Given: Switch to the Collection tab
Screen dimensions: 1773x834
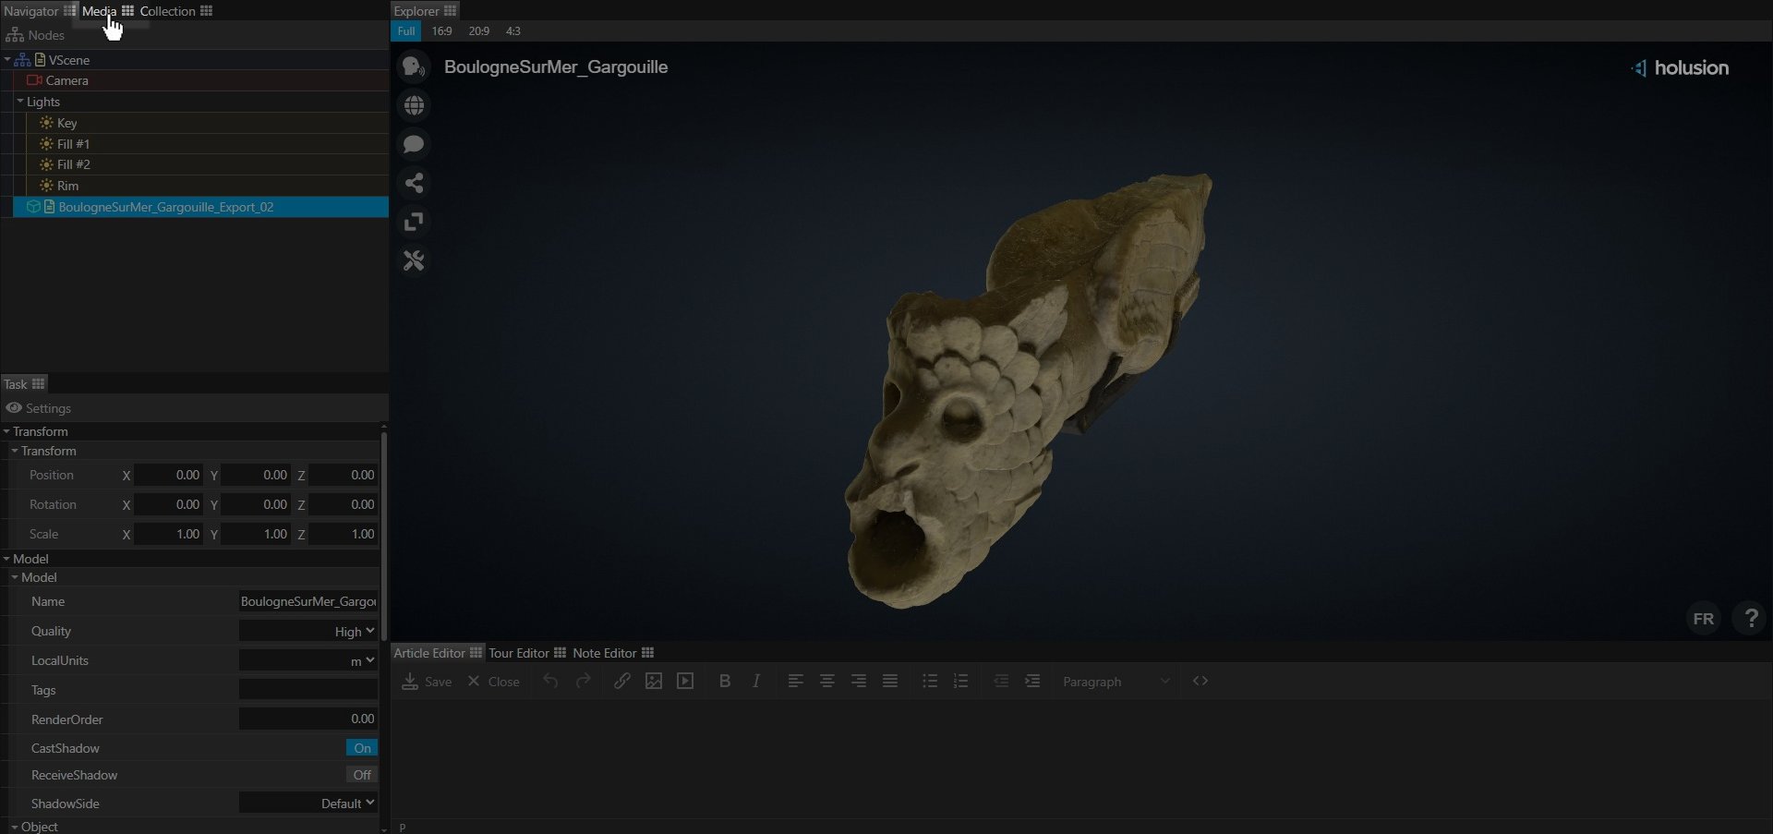Looking at the screenshot, I should point(175,11).
